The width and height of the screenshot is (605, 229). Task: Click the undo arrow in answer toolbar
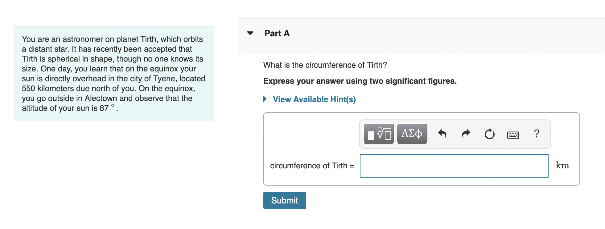[x=442, y=134]
